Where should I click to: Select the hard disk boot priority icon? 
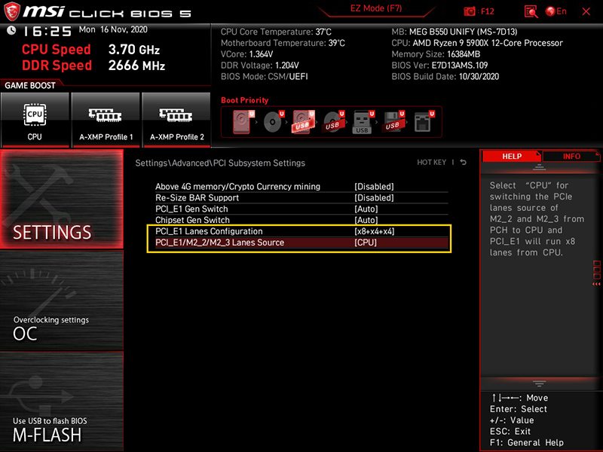[243, 122]
